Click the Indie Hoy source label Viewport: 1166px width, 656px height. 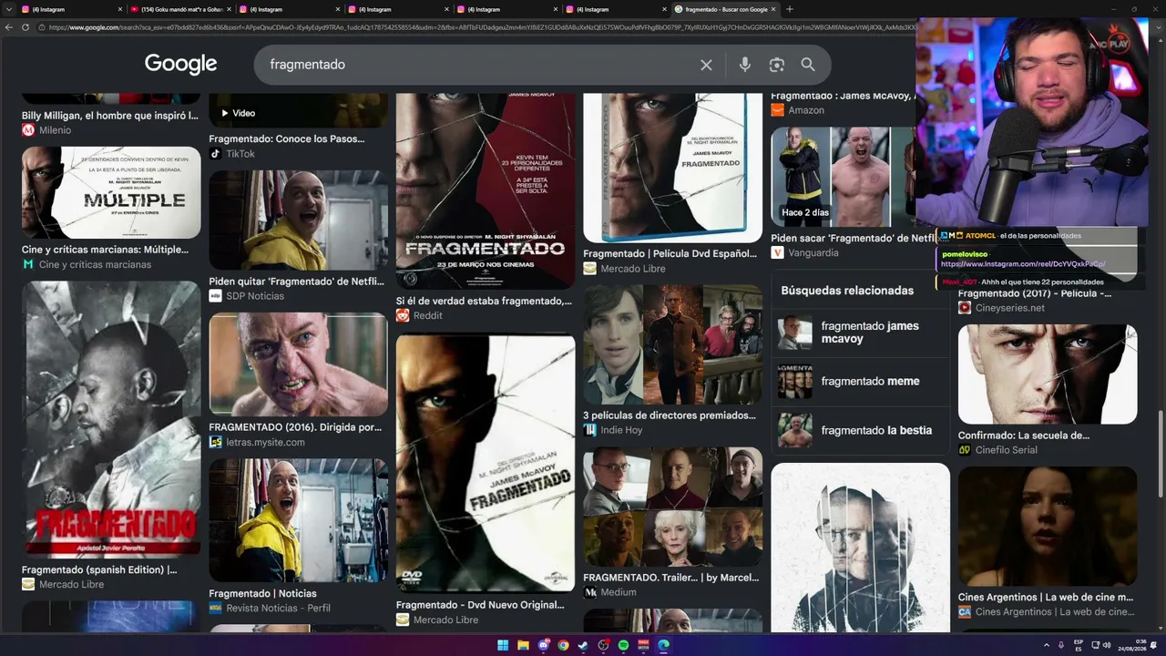coord(615,430)
